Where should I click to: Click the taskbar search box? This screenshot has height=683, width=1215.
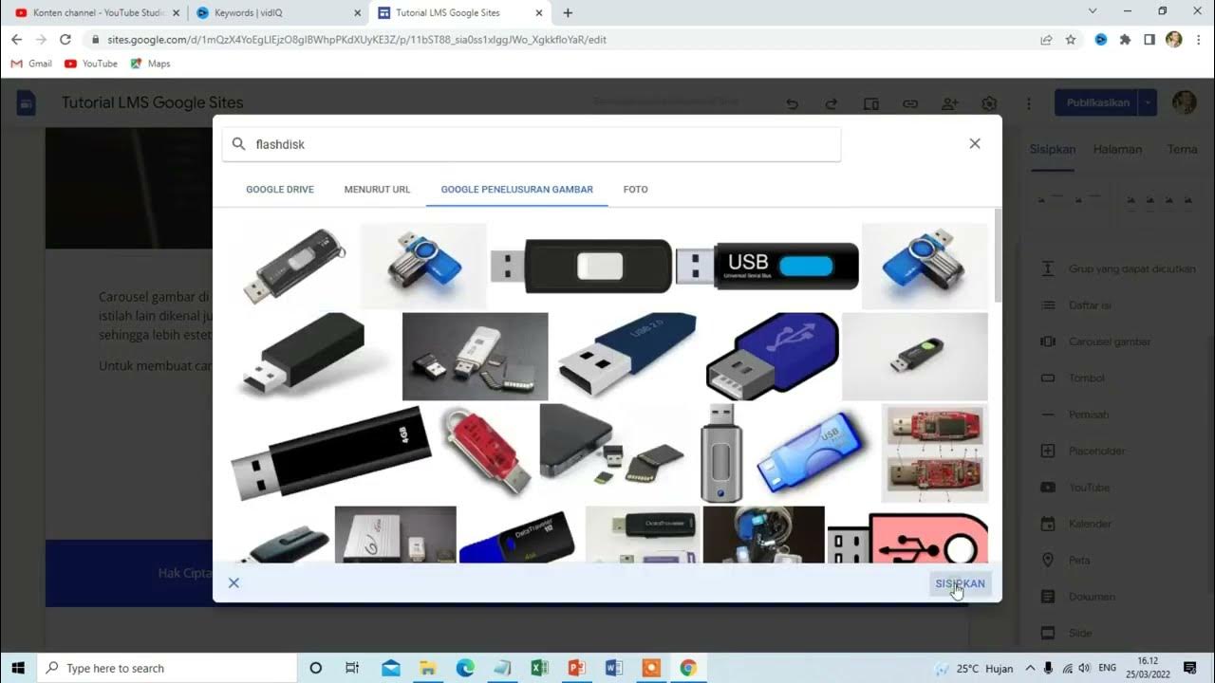[x=168, y=668]
